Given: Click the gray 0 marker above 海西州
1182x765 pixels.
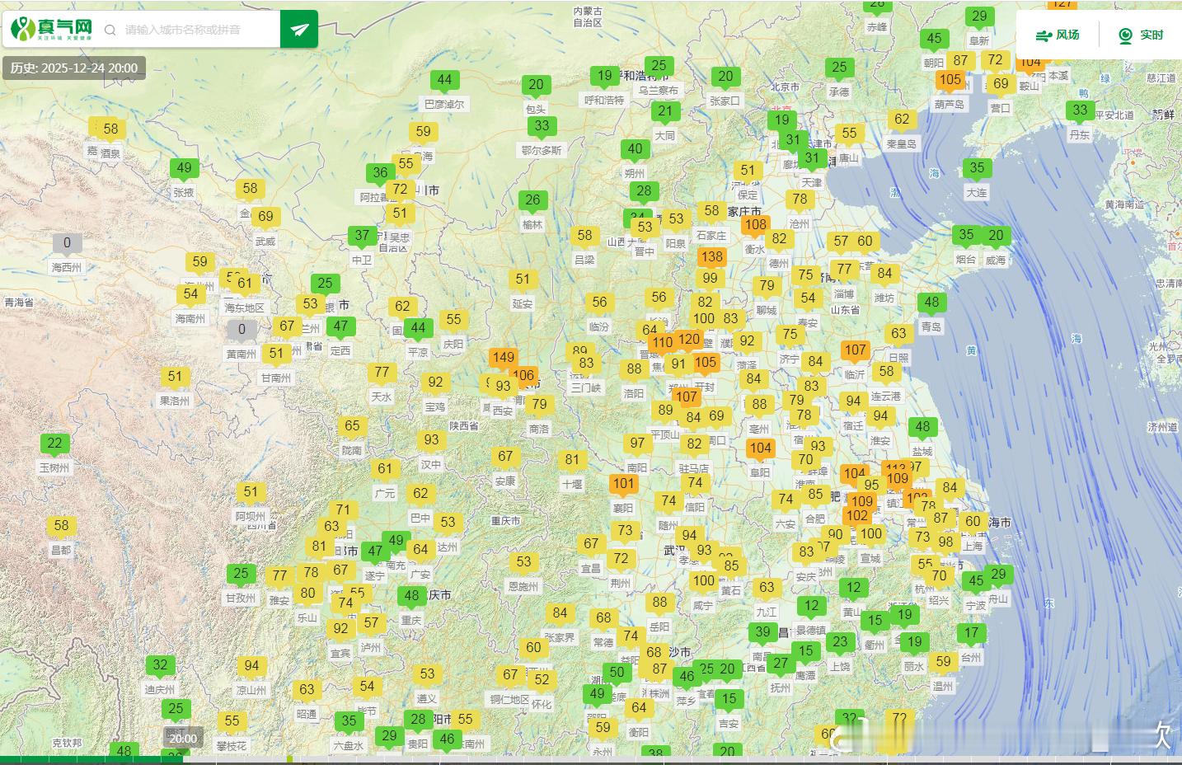Looking at the screenshot, I should pos(67,244).
